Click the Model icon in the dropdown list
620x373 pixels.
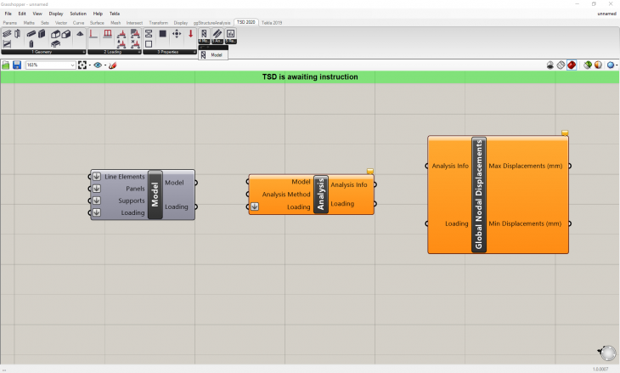203,55
